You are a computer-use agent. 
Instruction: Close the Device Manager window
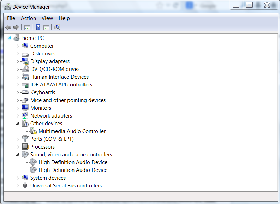(267, 5)
